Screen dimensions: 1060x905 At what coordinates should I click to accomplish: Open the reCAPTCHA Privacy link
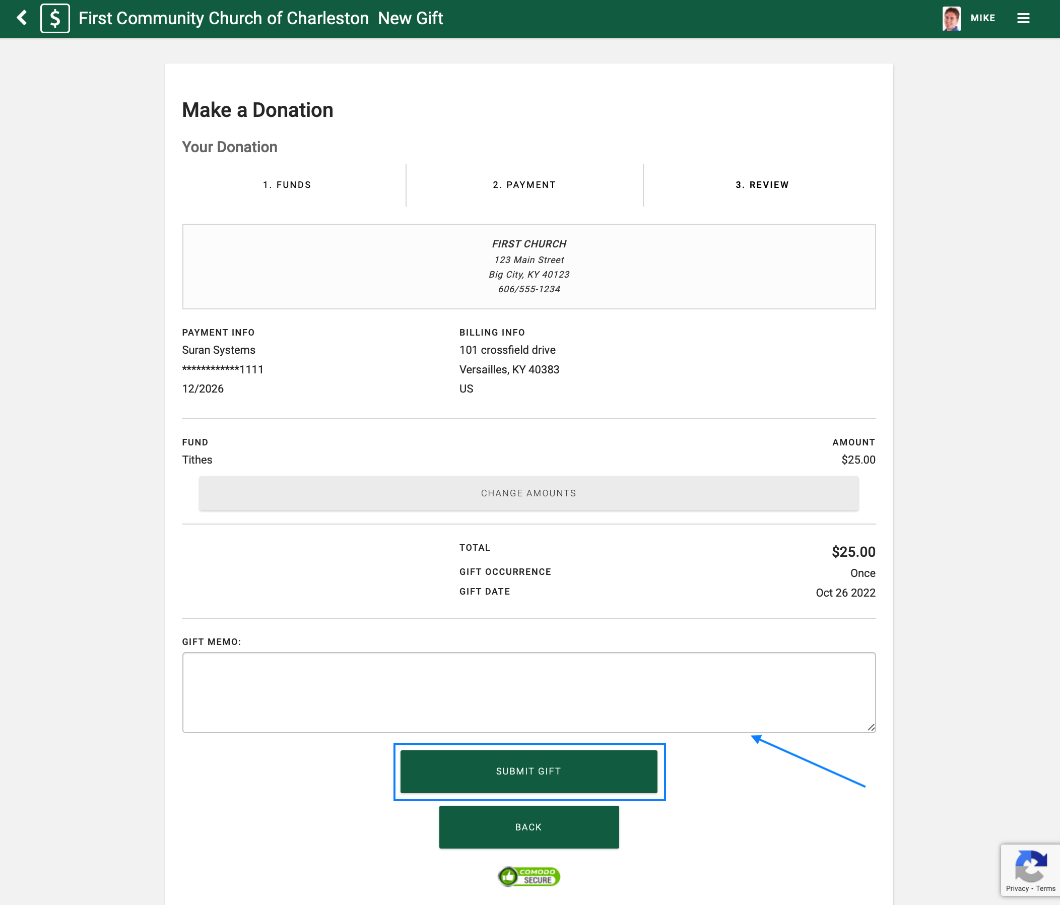[1017, 889]
